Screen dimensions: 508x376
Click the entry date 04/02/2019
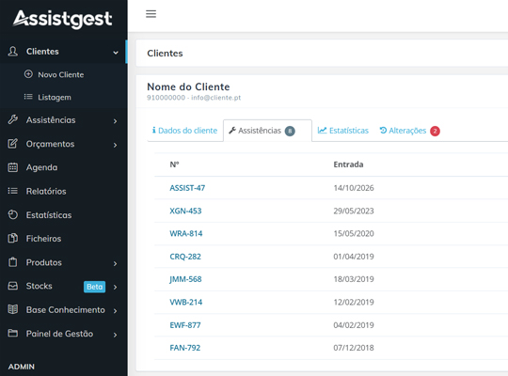point(354,325)
